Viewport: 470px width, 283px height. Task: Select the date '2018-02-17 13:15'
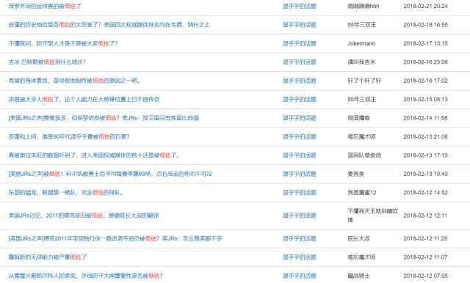tap(426, 43)
